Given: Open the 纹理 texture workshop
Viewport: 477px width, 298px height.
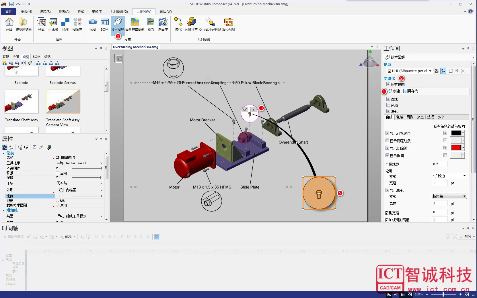Looking at the screenshot, I should [x=65, y=24].
